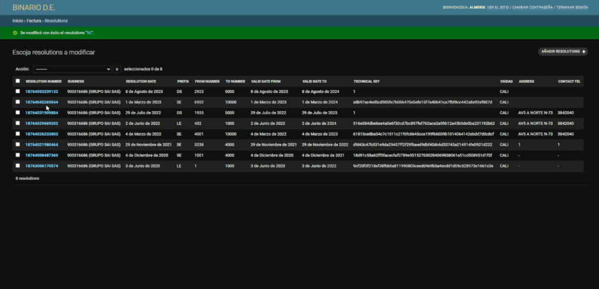Open CAMBIAR CONTRASEÑA link
The image size is (599, 289).
coord(532,8)
